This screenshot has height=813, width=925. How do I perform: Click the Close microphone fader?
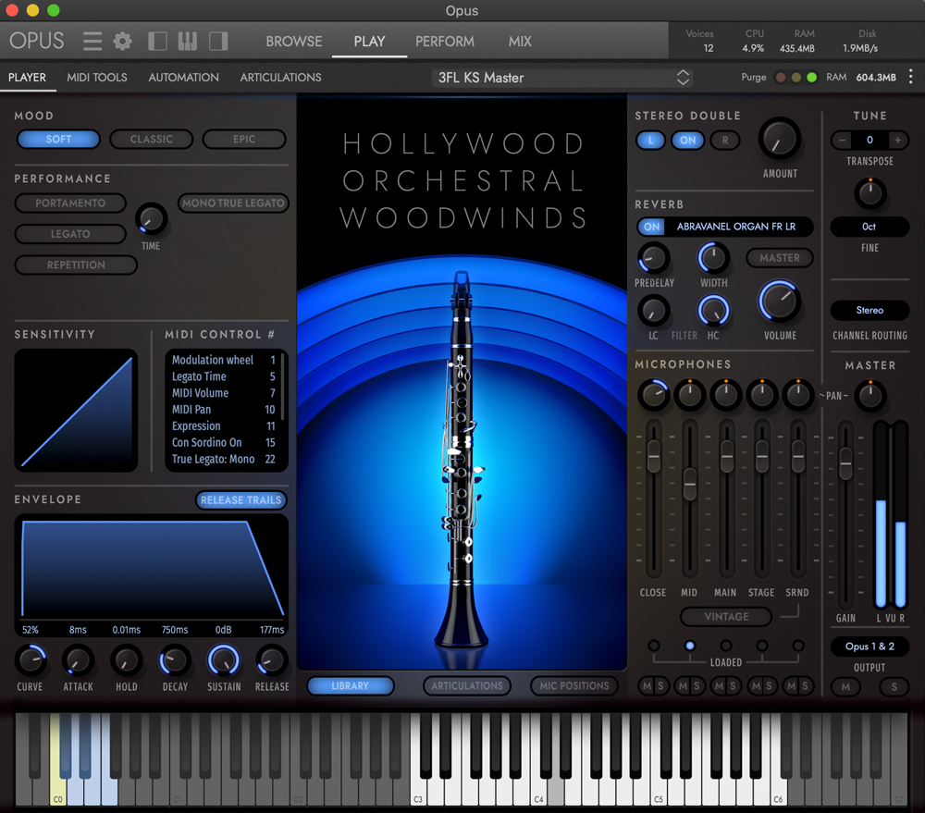tap(653, 453)
